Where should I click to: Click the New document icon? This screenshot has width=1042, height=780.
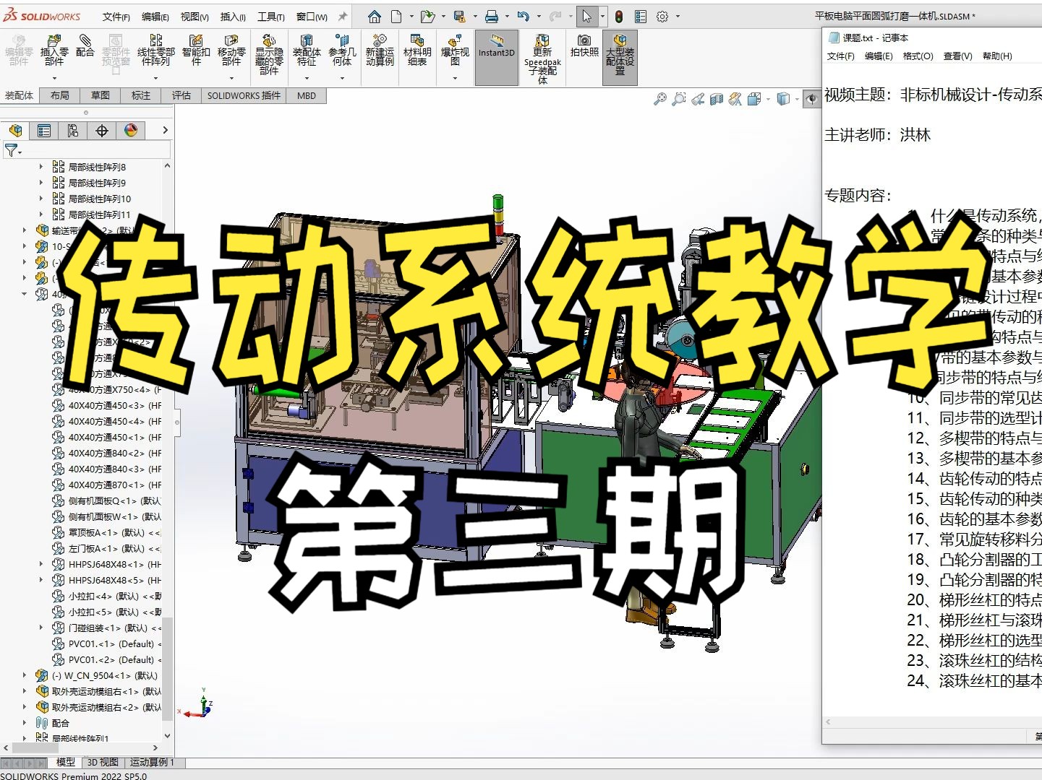tap(396, 16)
